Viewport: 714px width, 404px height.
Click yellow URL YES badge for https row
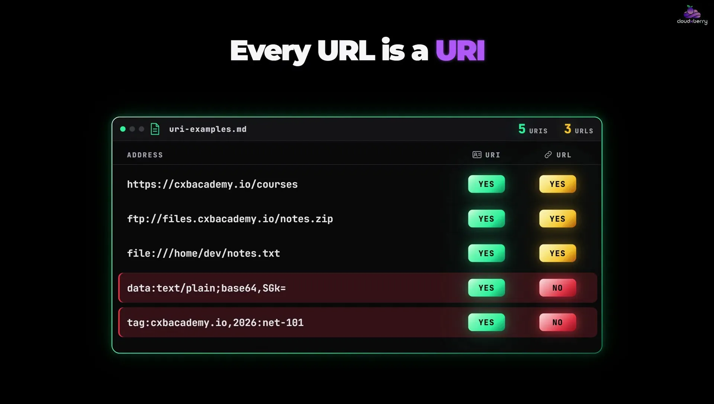click(x=557, y=184)
